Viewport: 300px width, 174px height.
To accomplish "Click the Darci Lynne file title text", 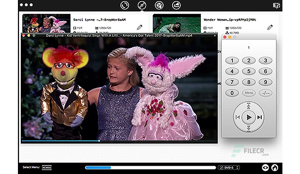I will tap(99, 20).
